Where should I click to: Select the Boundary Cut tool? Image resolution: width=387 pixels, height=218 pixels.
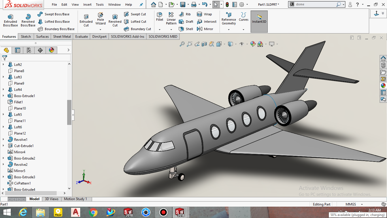[137, 29]
